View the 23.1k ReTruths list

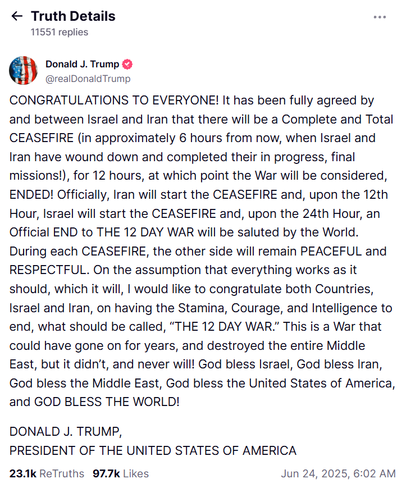click(x=47, y=473)
